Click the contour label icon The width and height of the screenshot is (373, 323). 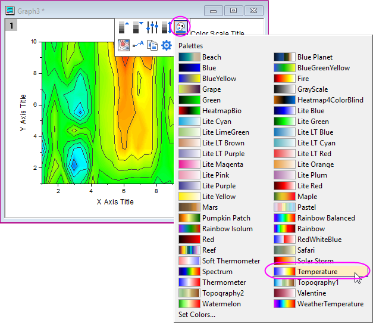pos(138,45)
